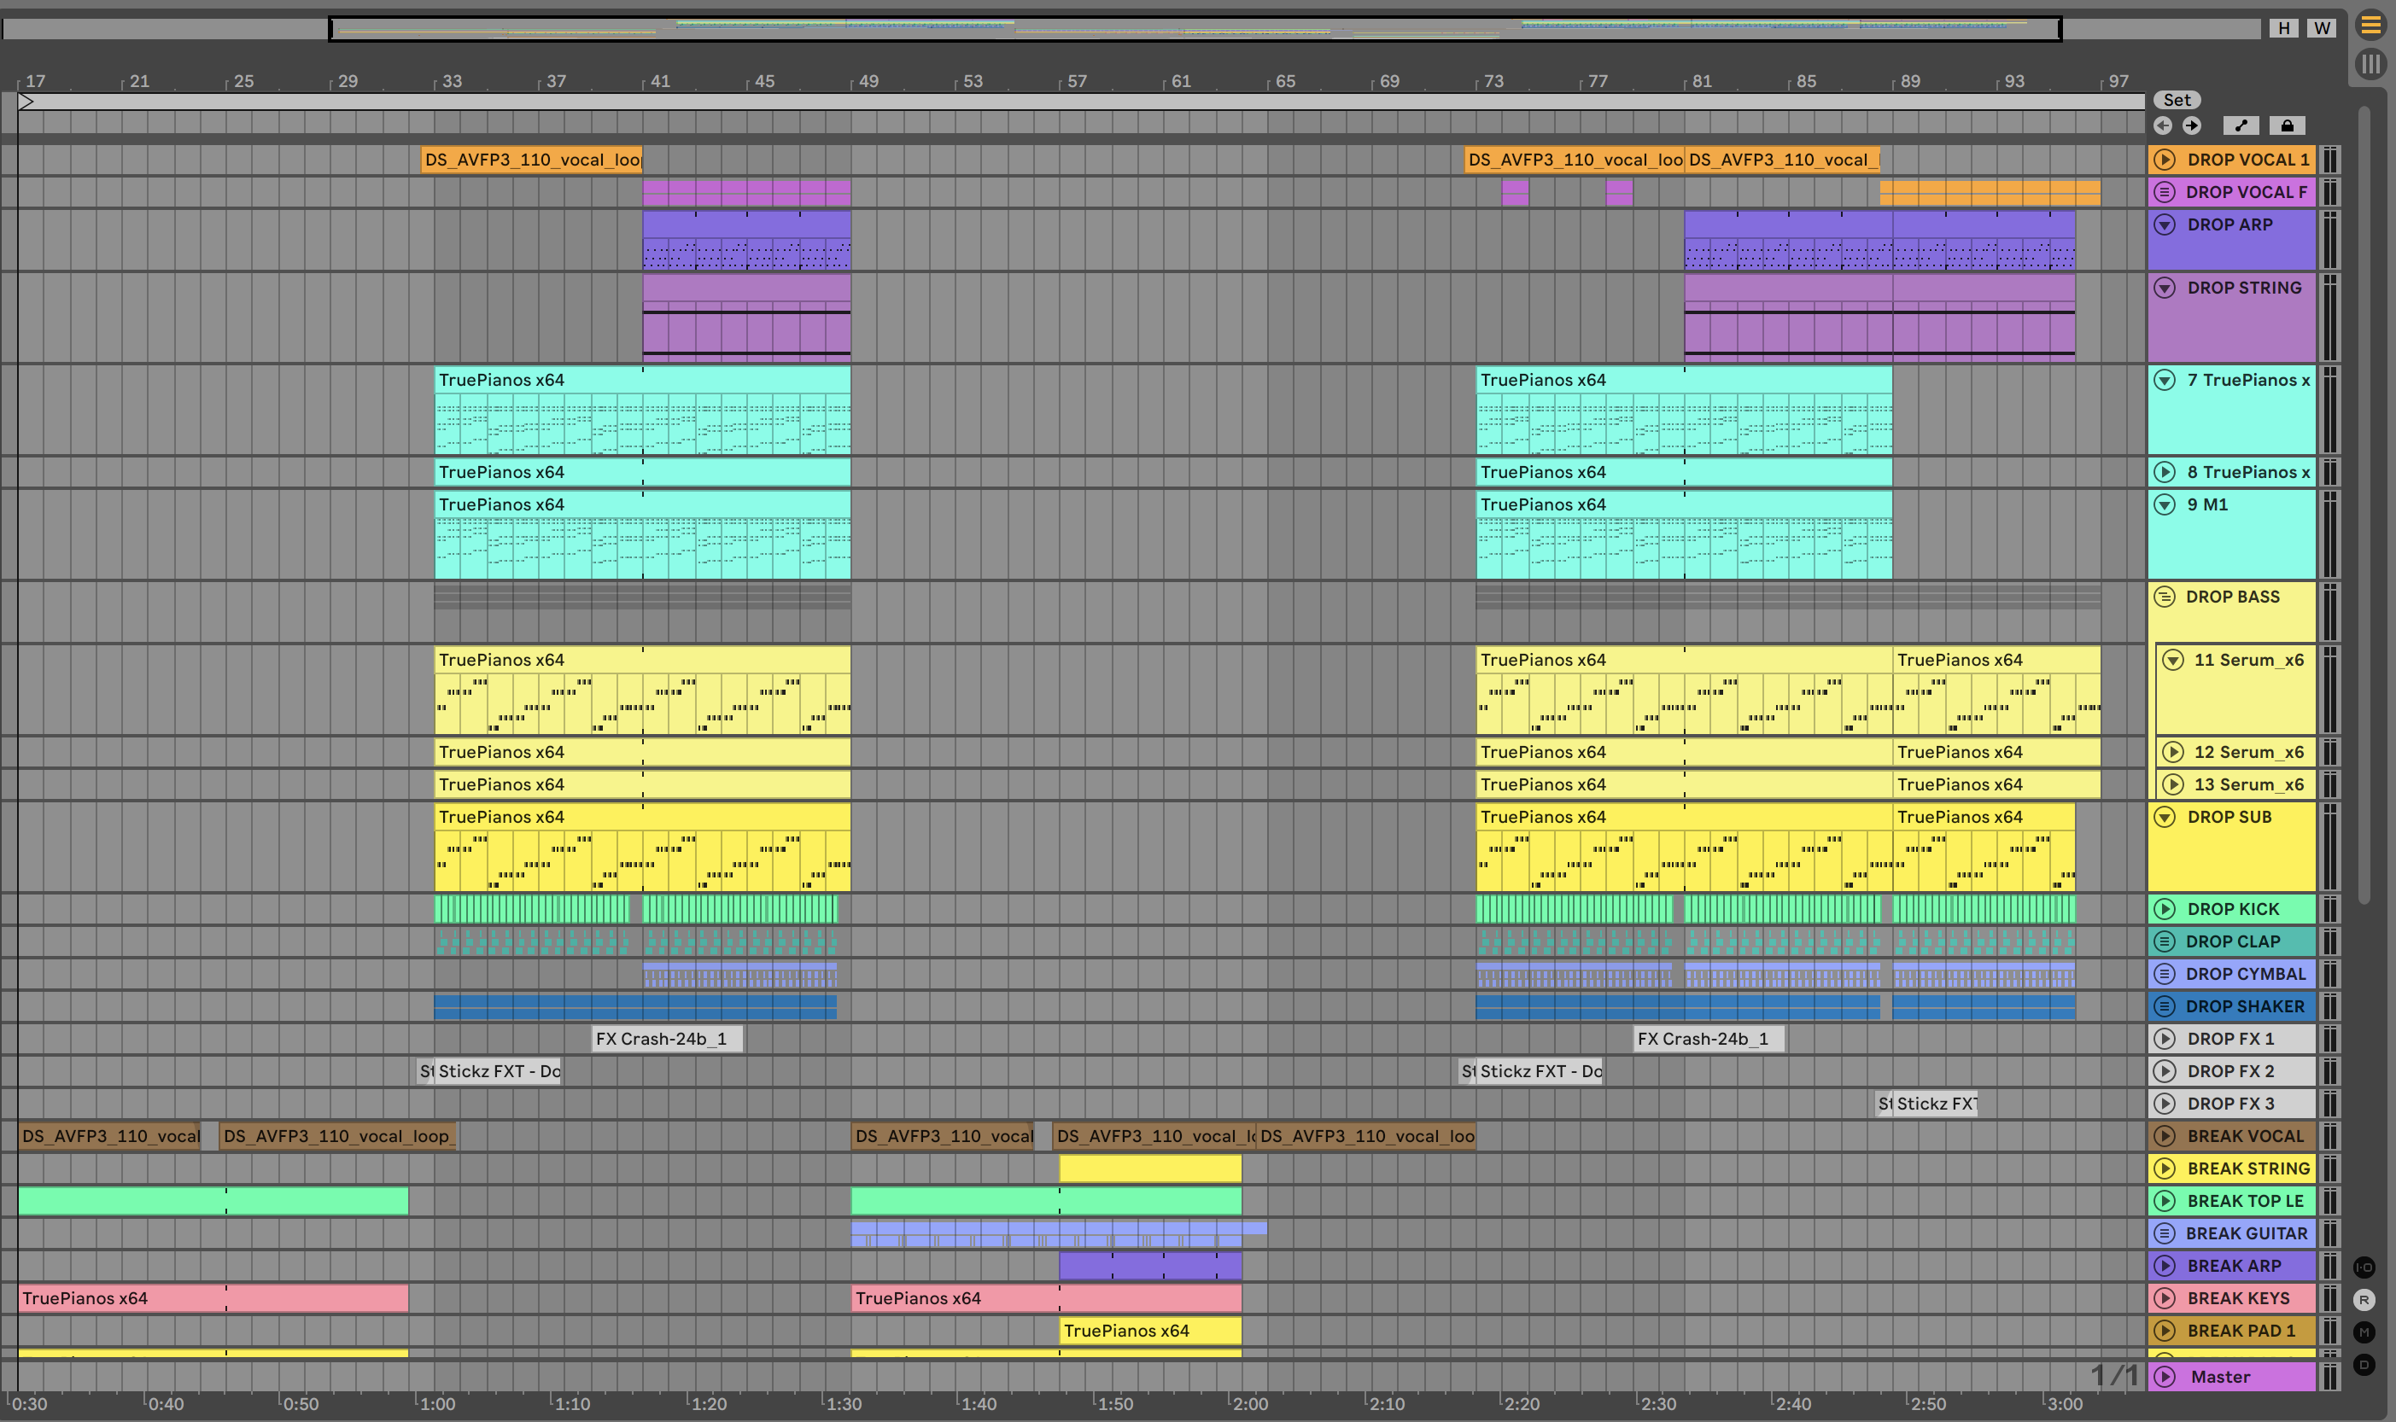Fold the DROP STRING track
This screenshot has height=1422, width=2396.
click(2164, 288)
